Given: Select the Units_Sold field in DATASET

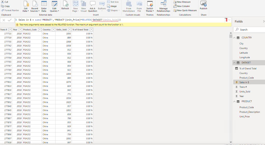Looking at the screenshot, I should [245, 92].
